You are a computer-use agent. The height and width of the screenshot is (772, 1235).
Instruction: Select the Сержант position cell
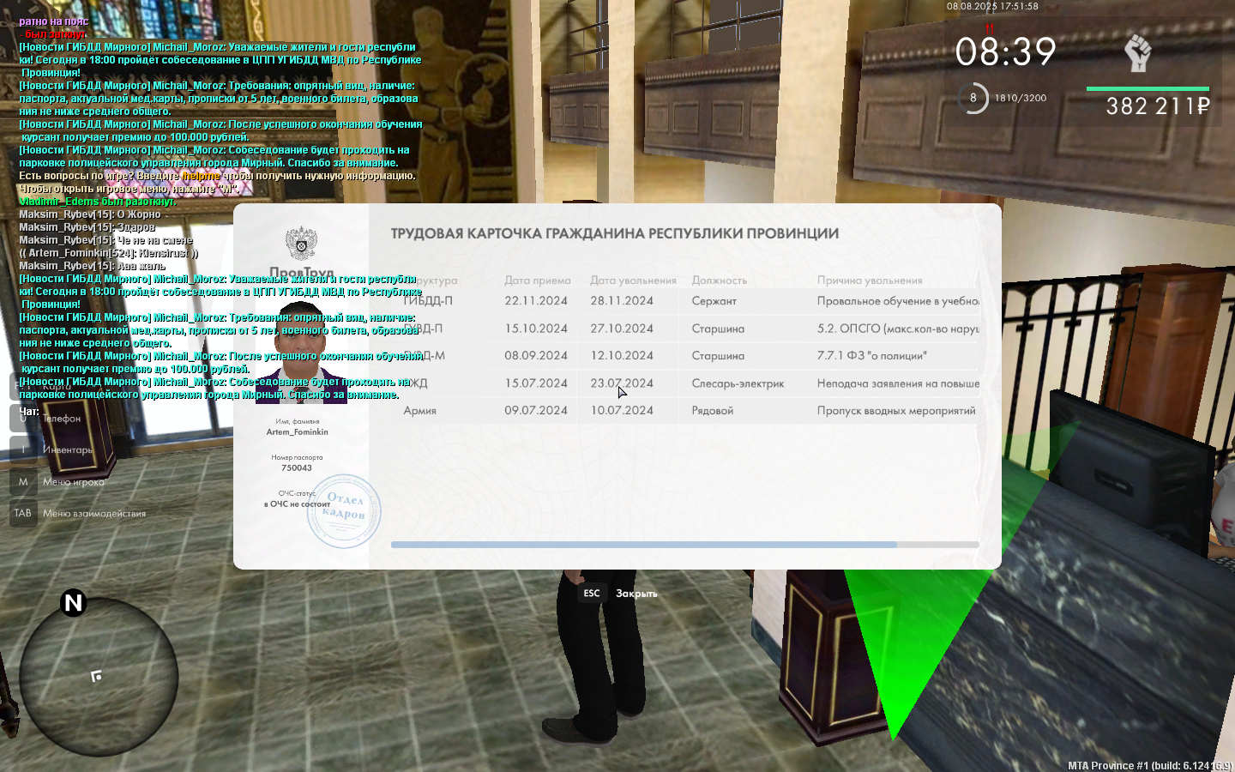click(x=714, y=301)
